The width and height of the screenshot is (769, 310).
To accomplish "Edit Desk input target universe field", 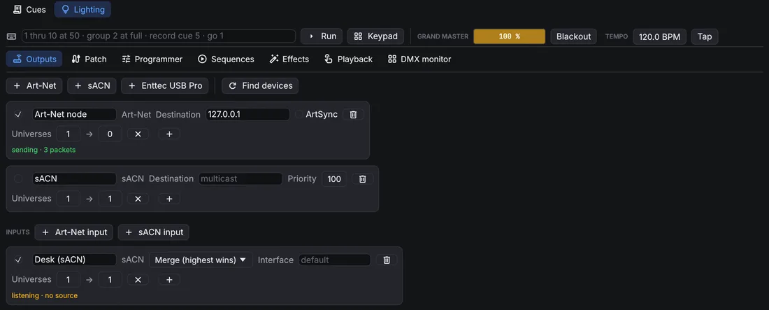I will point(110,279).
